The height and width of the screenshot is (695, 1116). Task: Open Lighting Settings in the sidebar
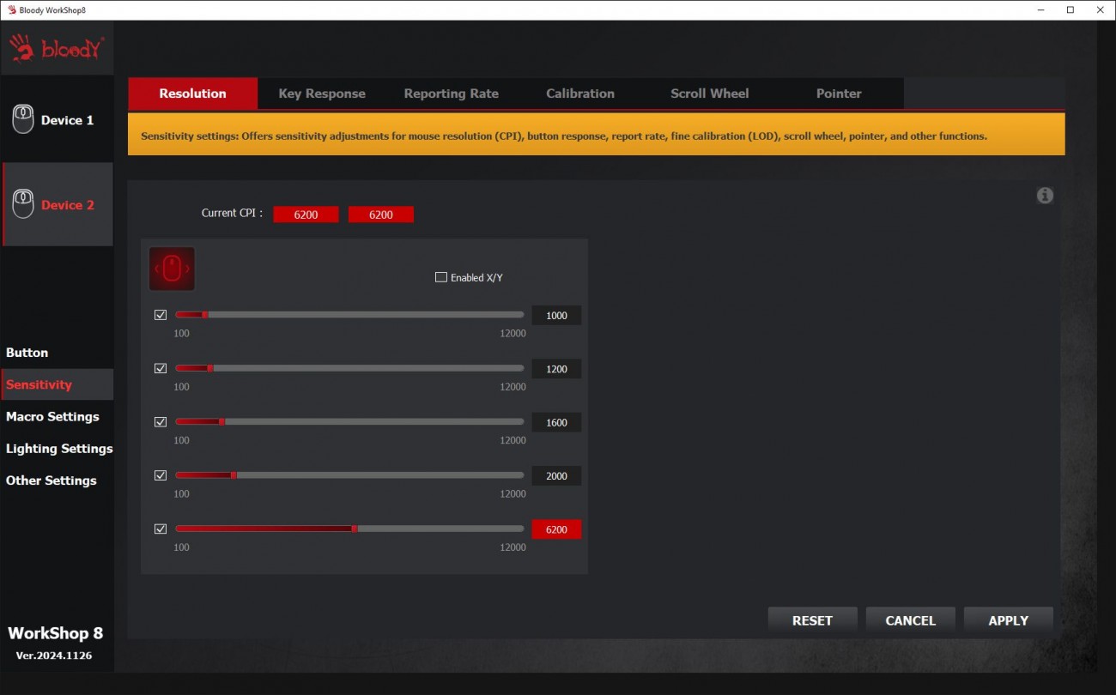58,448
